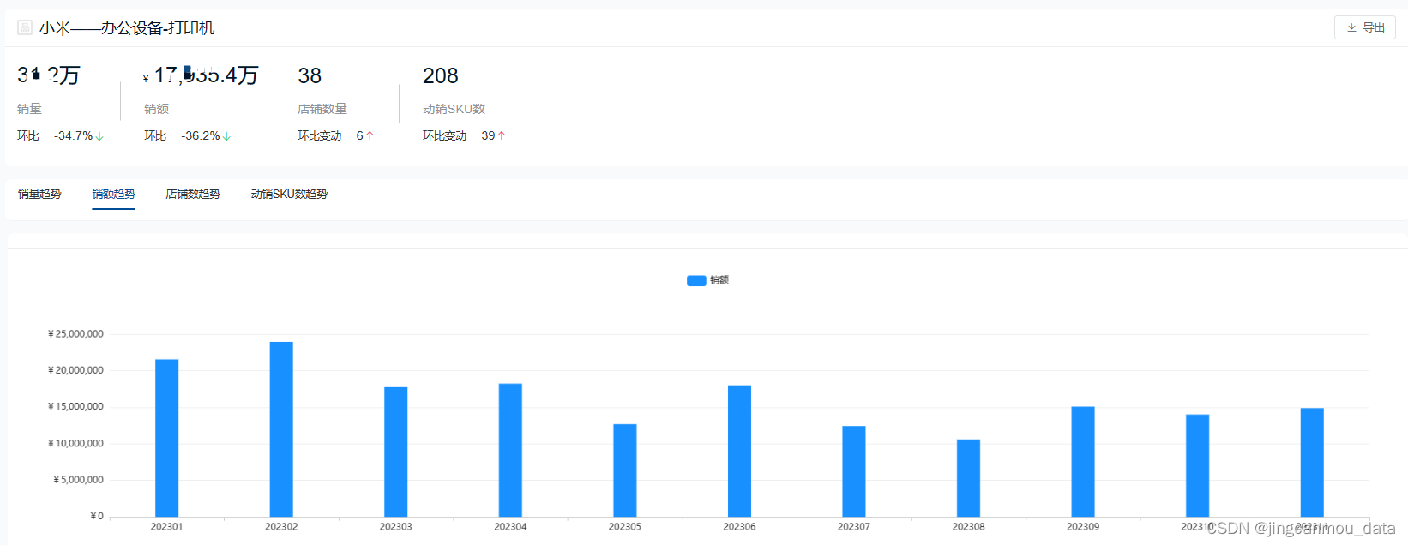Click the 202304 bar in chart
Screen dimensions: 1408x545
pyautogui.click(x=510, y=450)
